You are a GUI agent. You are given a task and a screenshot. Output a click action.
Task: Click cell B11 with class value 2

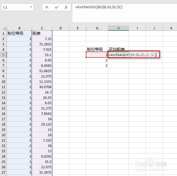click(x=19, y=87)
